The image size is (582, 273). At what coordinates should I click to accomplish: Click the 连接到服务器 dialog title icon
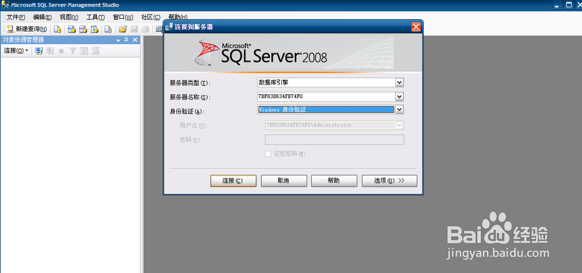[169, 27]
